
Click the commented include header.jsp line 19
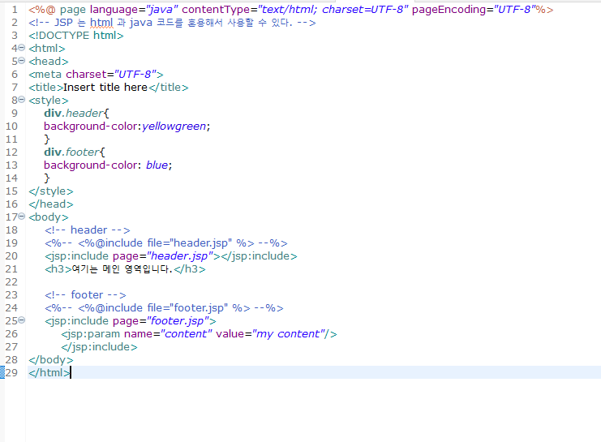pos(166,243)
